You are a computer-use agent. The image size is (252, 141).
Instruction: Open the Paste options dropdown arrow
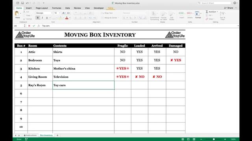pyautogui.click(x=20, y=13)
